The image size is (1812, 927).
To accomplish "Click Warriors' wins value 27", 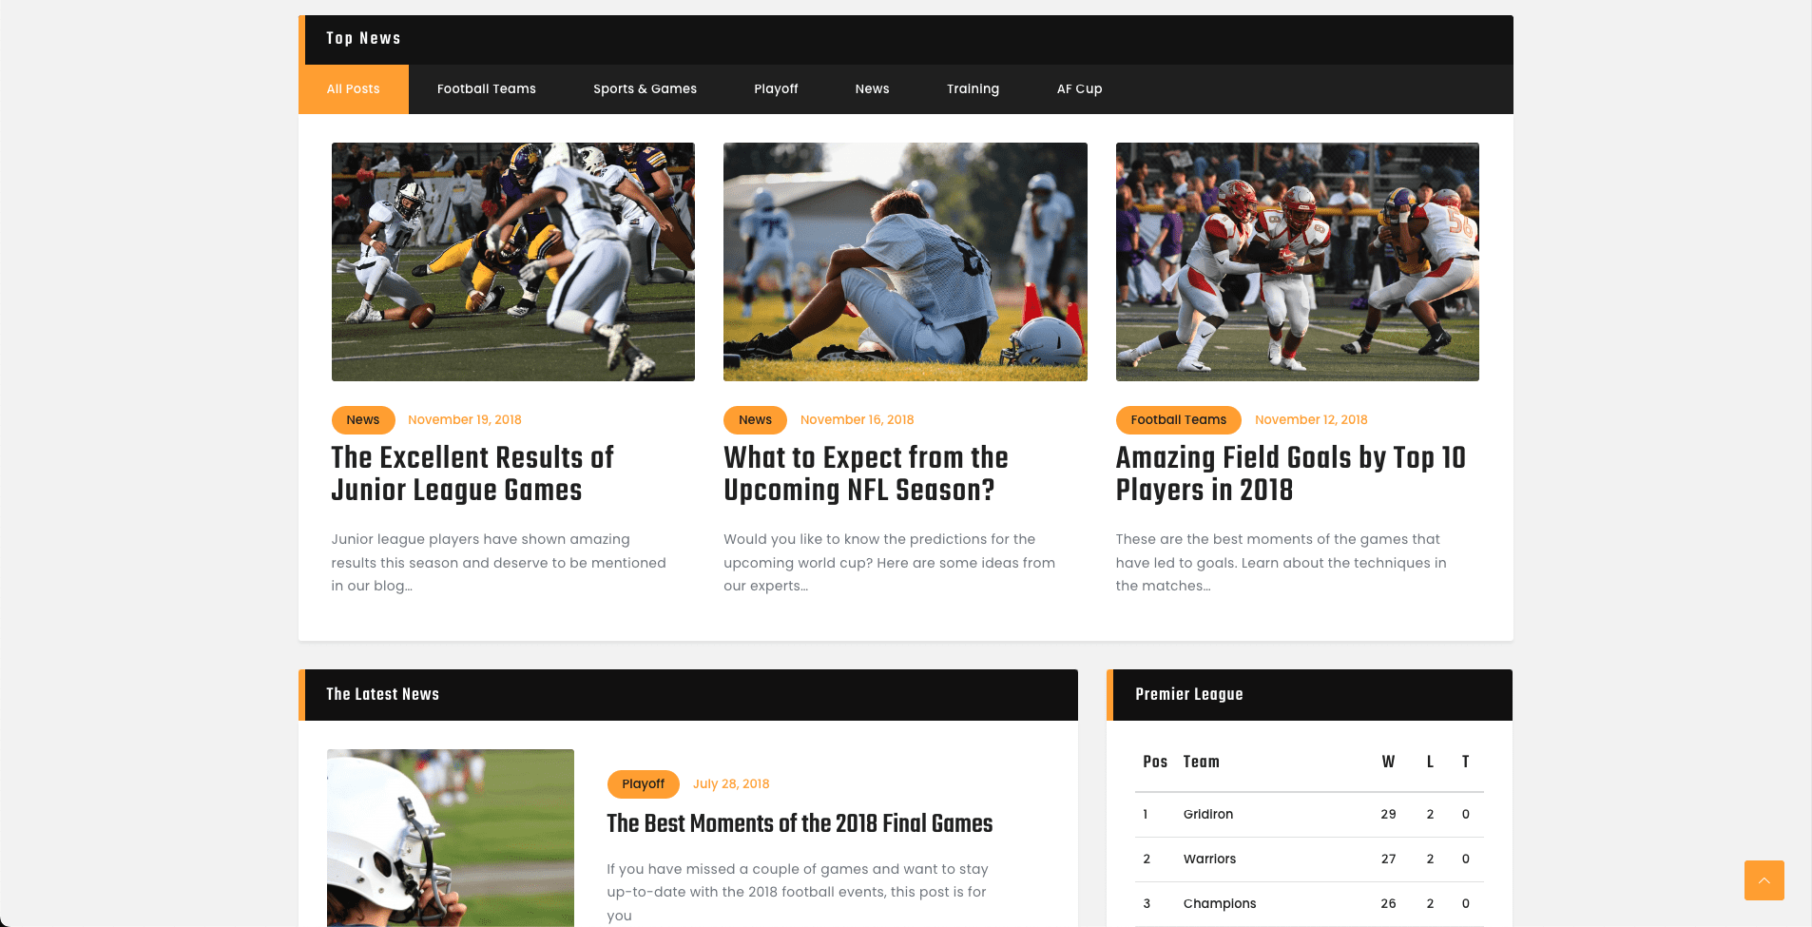I will coord(1388,859).
